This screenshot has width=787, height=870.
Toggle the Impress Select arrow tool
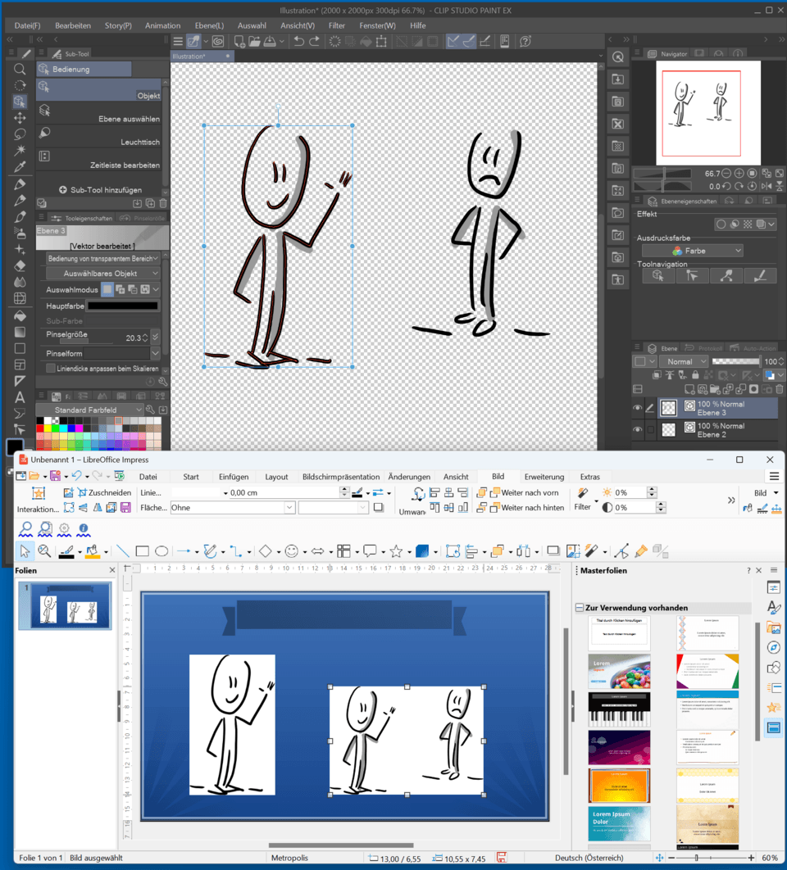[25, 551]
